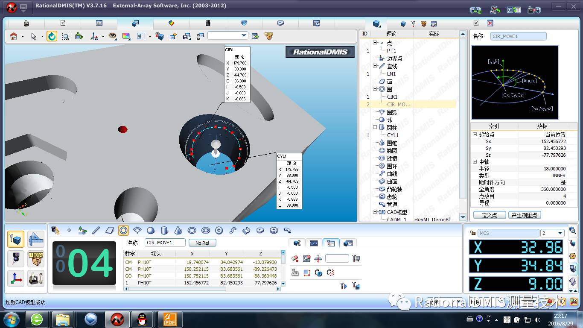Screen dimensions: 583x328
Task: Open the coordinate system axes panel icon
Action: (16, 278)
